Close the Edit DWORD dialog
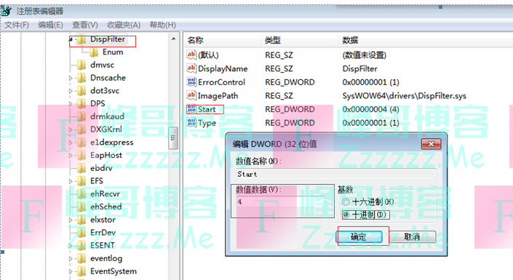513x280 pixels. click(431, 144)
